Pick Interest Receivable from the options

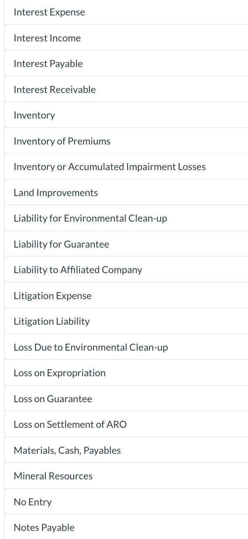[54, 89]
